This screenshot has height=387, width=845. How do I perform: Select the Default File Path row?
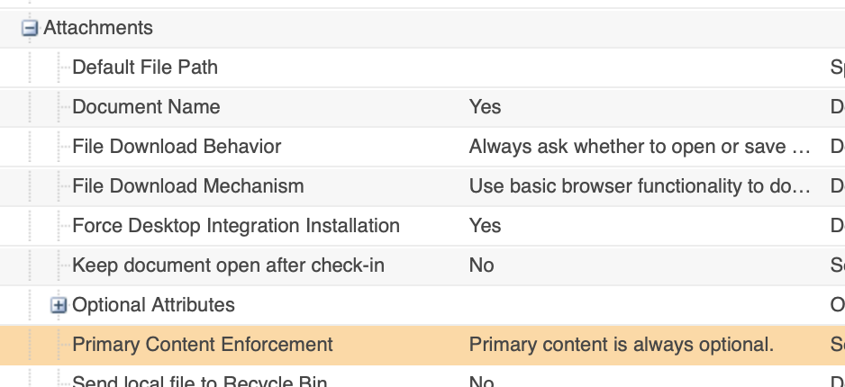145,67
